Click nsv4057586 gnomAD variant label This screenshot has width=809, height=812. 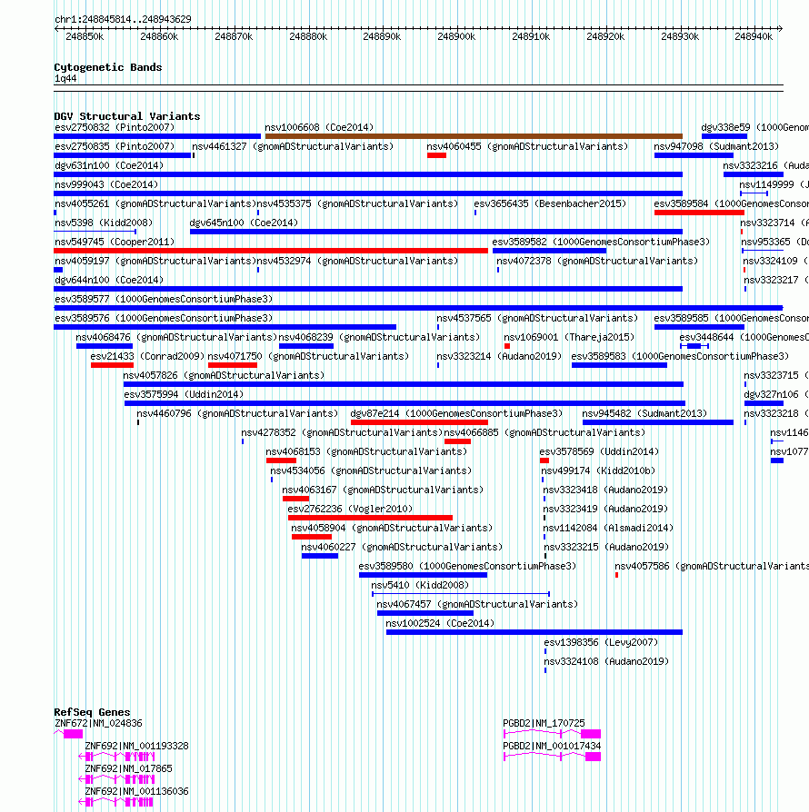tap(712, 567)
